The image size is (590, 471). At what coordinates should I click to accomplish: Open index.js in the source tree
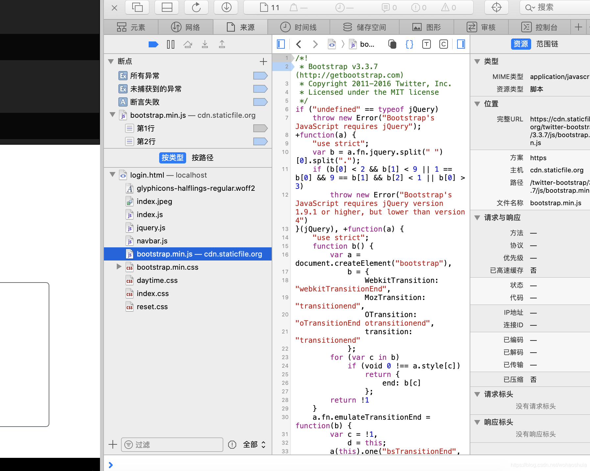[x=188, y=214]
